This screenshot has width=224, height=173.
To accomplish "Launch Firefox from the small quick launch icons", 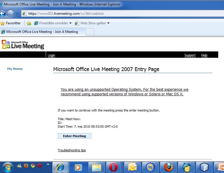I will pyautogui.click(x=26, y=165).
